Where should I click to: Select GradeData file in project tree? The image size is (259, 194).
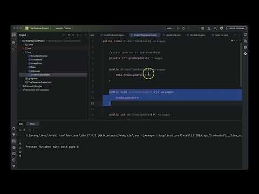coord(35,64)
